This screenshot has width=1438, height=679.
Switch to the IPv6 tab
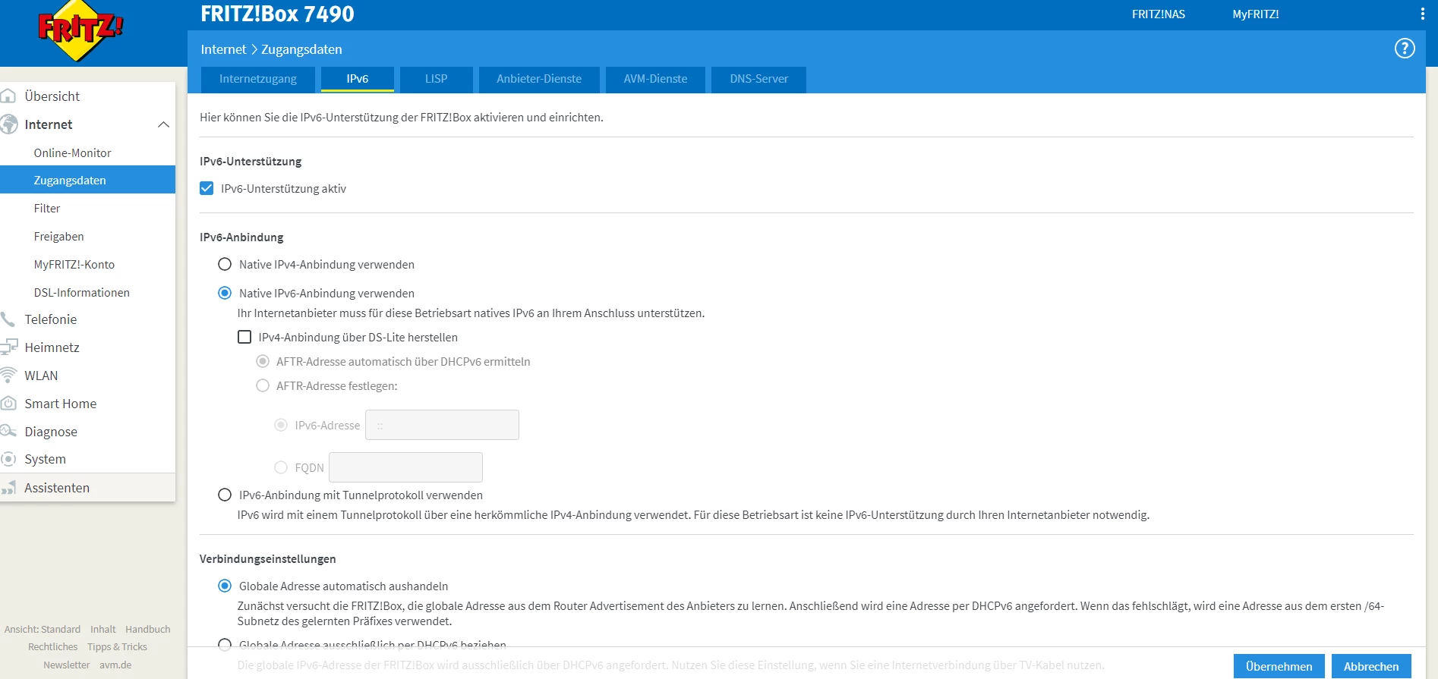(358, 79)
